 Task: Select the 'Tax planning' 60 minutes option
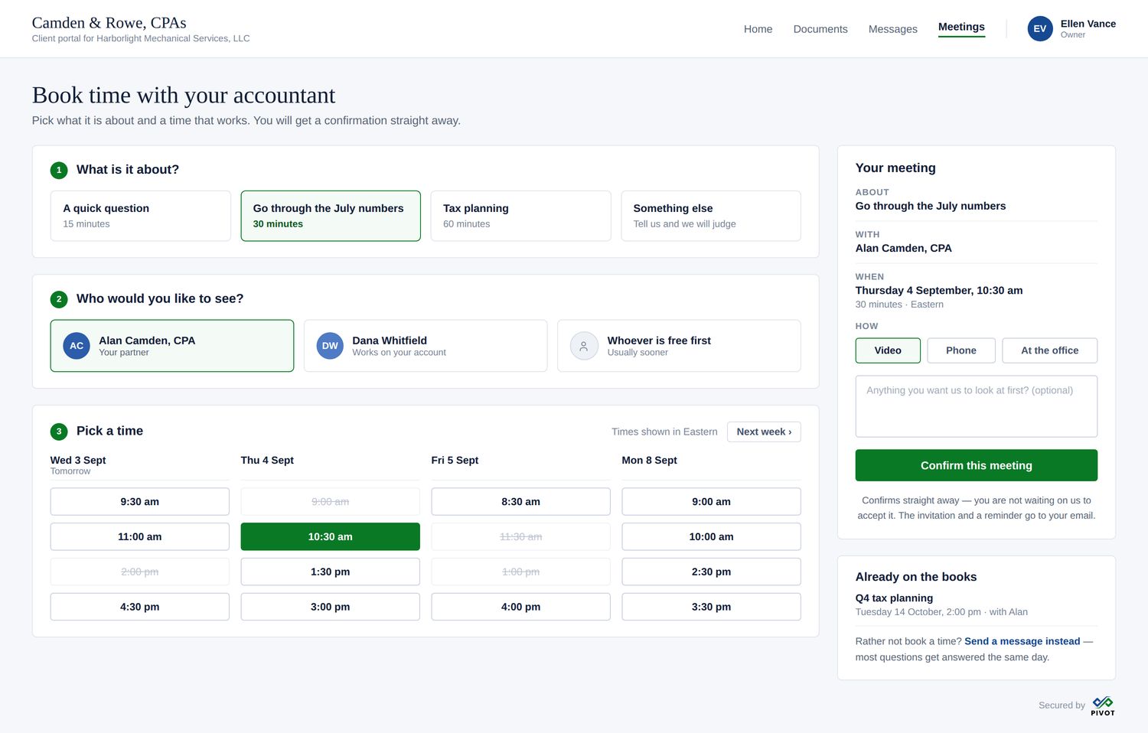click(x=521, y=216)
